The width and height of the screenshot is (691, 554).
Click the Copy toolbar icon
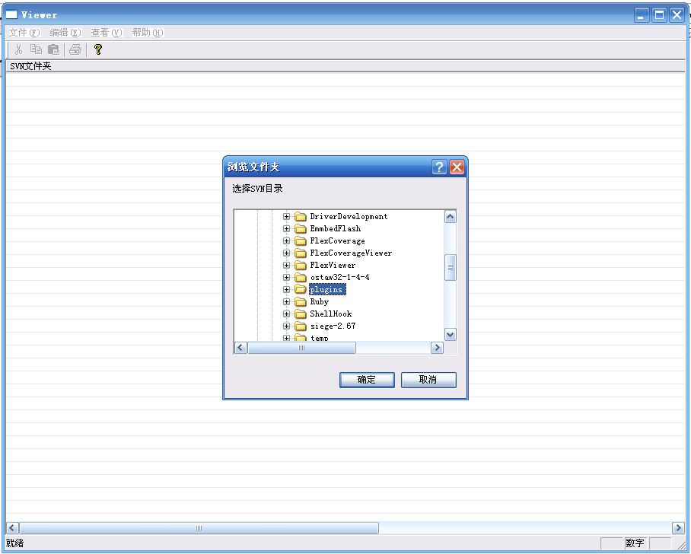(36, 49)
